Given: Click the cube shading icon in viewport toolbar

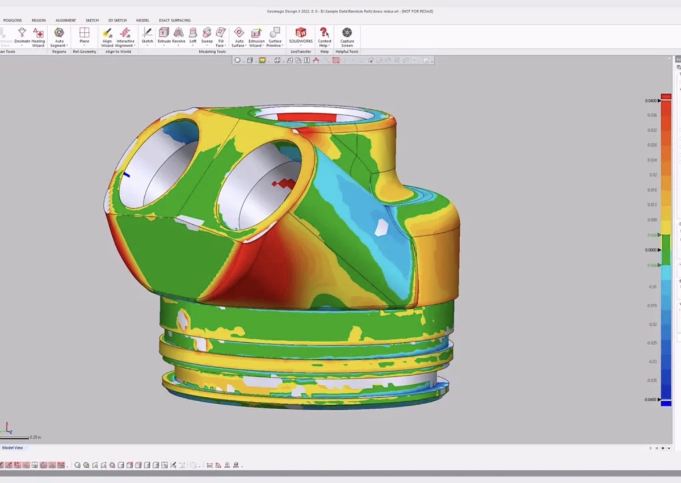Looking at the screenshot, I should pyautogui.click(x=250, y=60).
